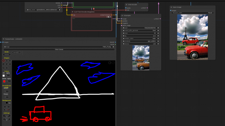Toggle the MyPaint brush mode button

(x=15, y=52)
